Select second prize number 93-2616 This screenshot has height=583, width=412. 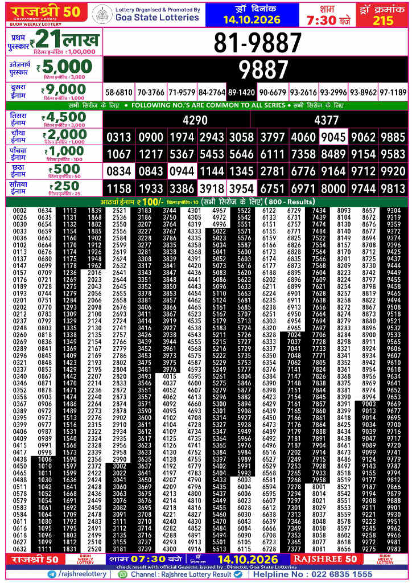303,92
